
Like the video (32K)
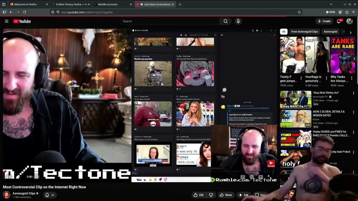(x=199, y=195)
